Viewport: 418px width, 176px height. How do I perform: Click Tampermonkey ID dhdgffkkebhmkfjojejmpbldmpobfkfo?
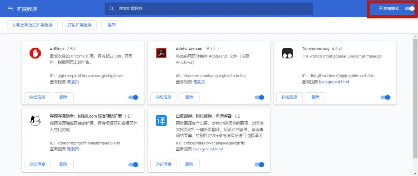click(x=342, y=75)
